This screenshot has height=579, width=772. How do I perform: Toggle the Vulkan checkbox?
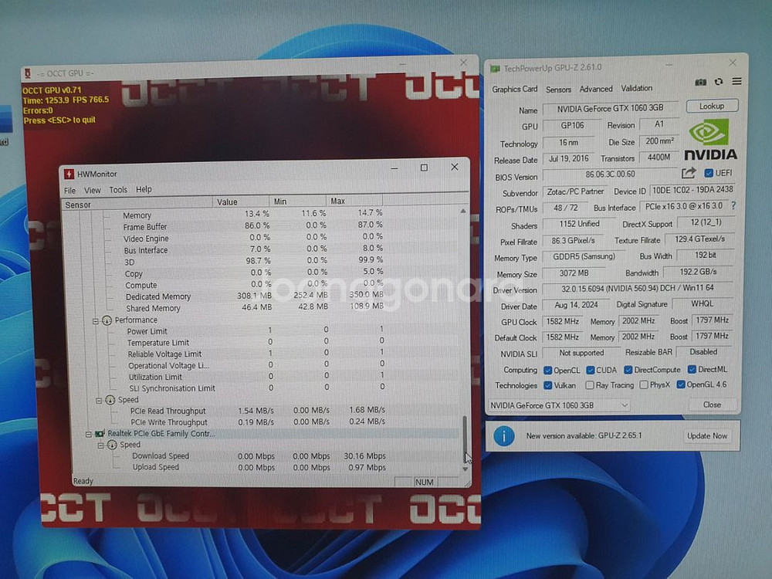pyautogui.click(x=547, y=385)
